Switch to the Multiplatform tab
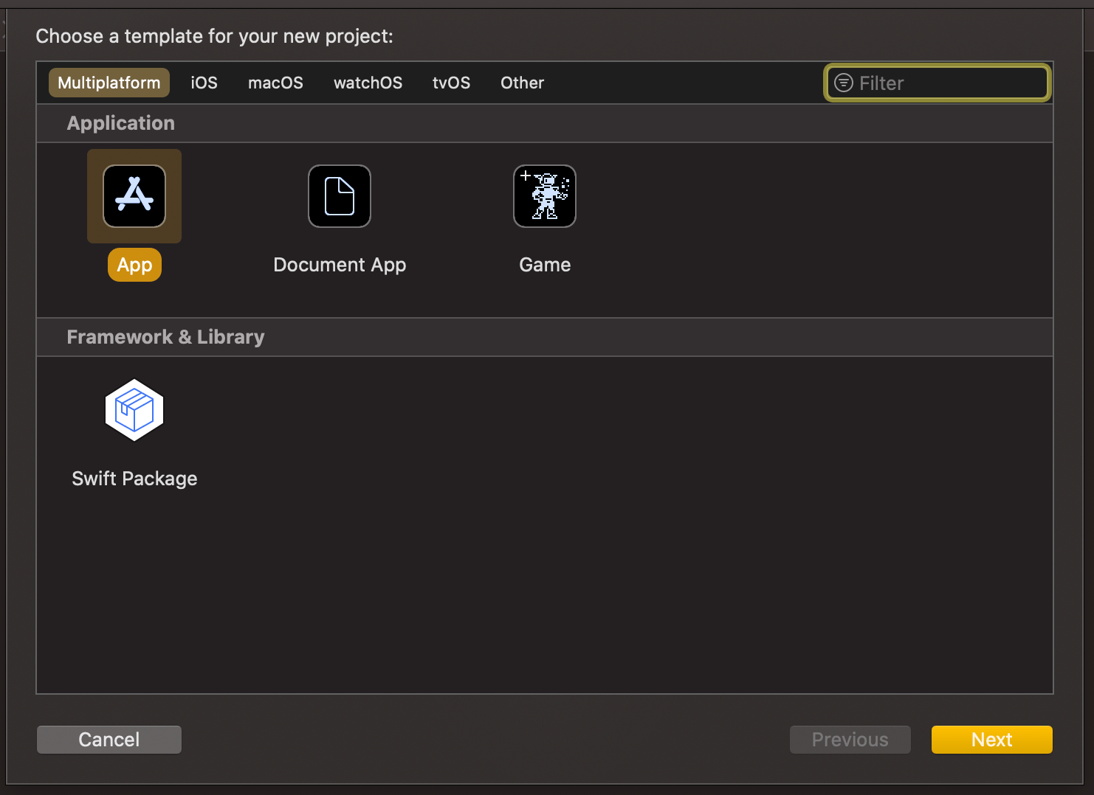The width and height of the screenshot is (1094, 795). (109, 83)
